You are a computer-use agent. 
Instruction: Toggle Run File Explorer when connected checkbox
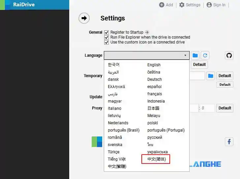tap(106, 37)
